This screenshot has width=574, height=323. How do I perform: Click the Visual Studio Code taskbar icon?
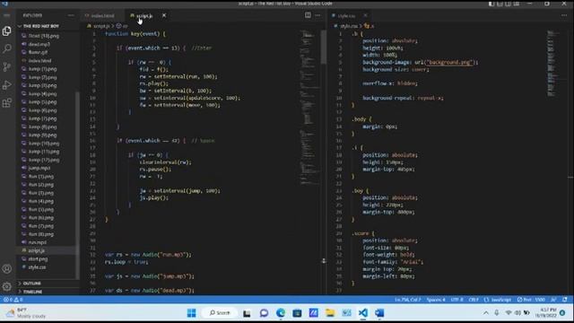pos(362,313)
